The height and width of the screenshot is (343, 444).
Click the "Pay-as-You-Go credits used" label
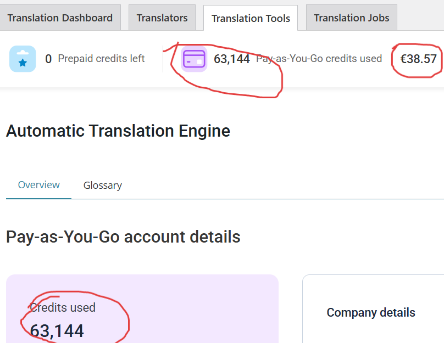[x=319, y=58]
